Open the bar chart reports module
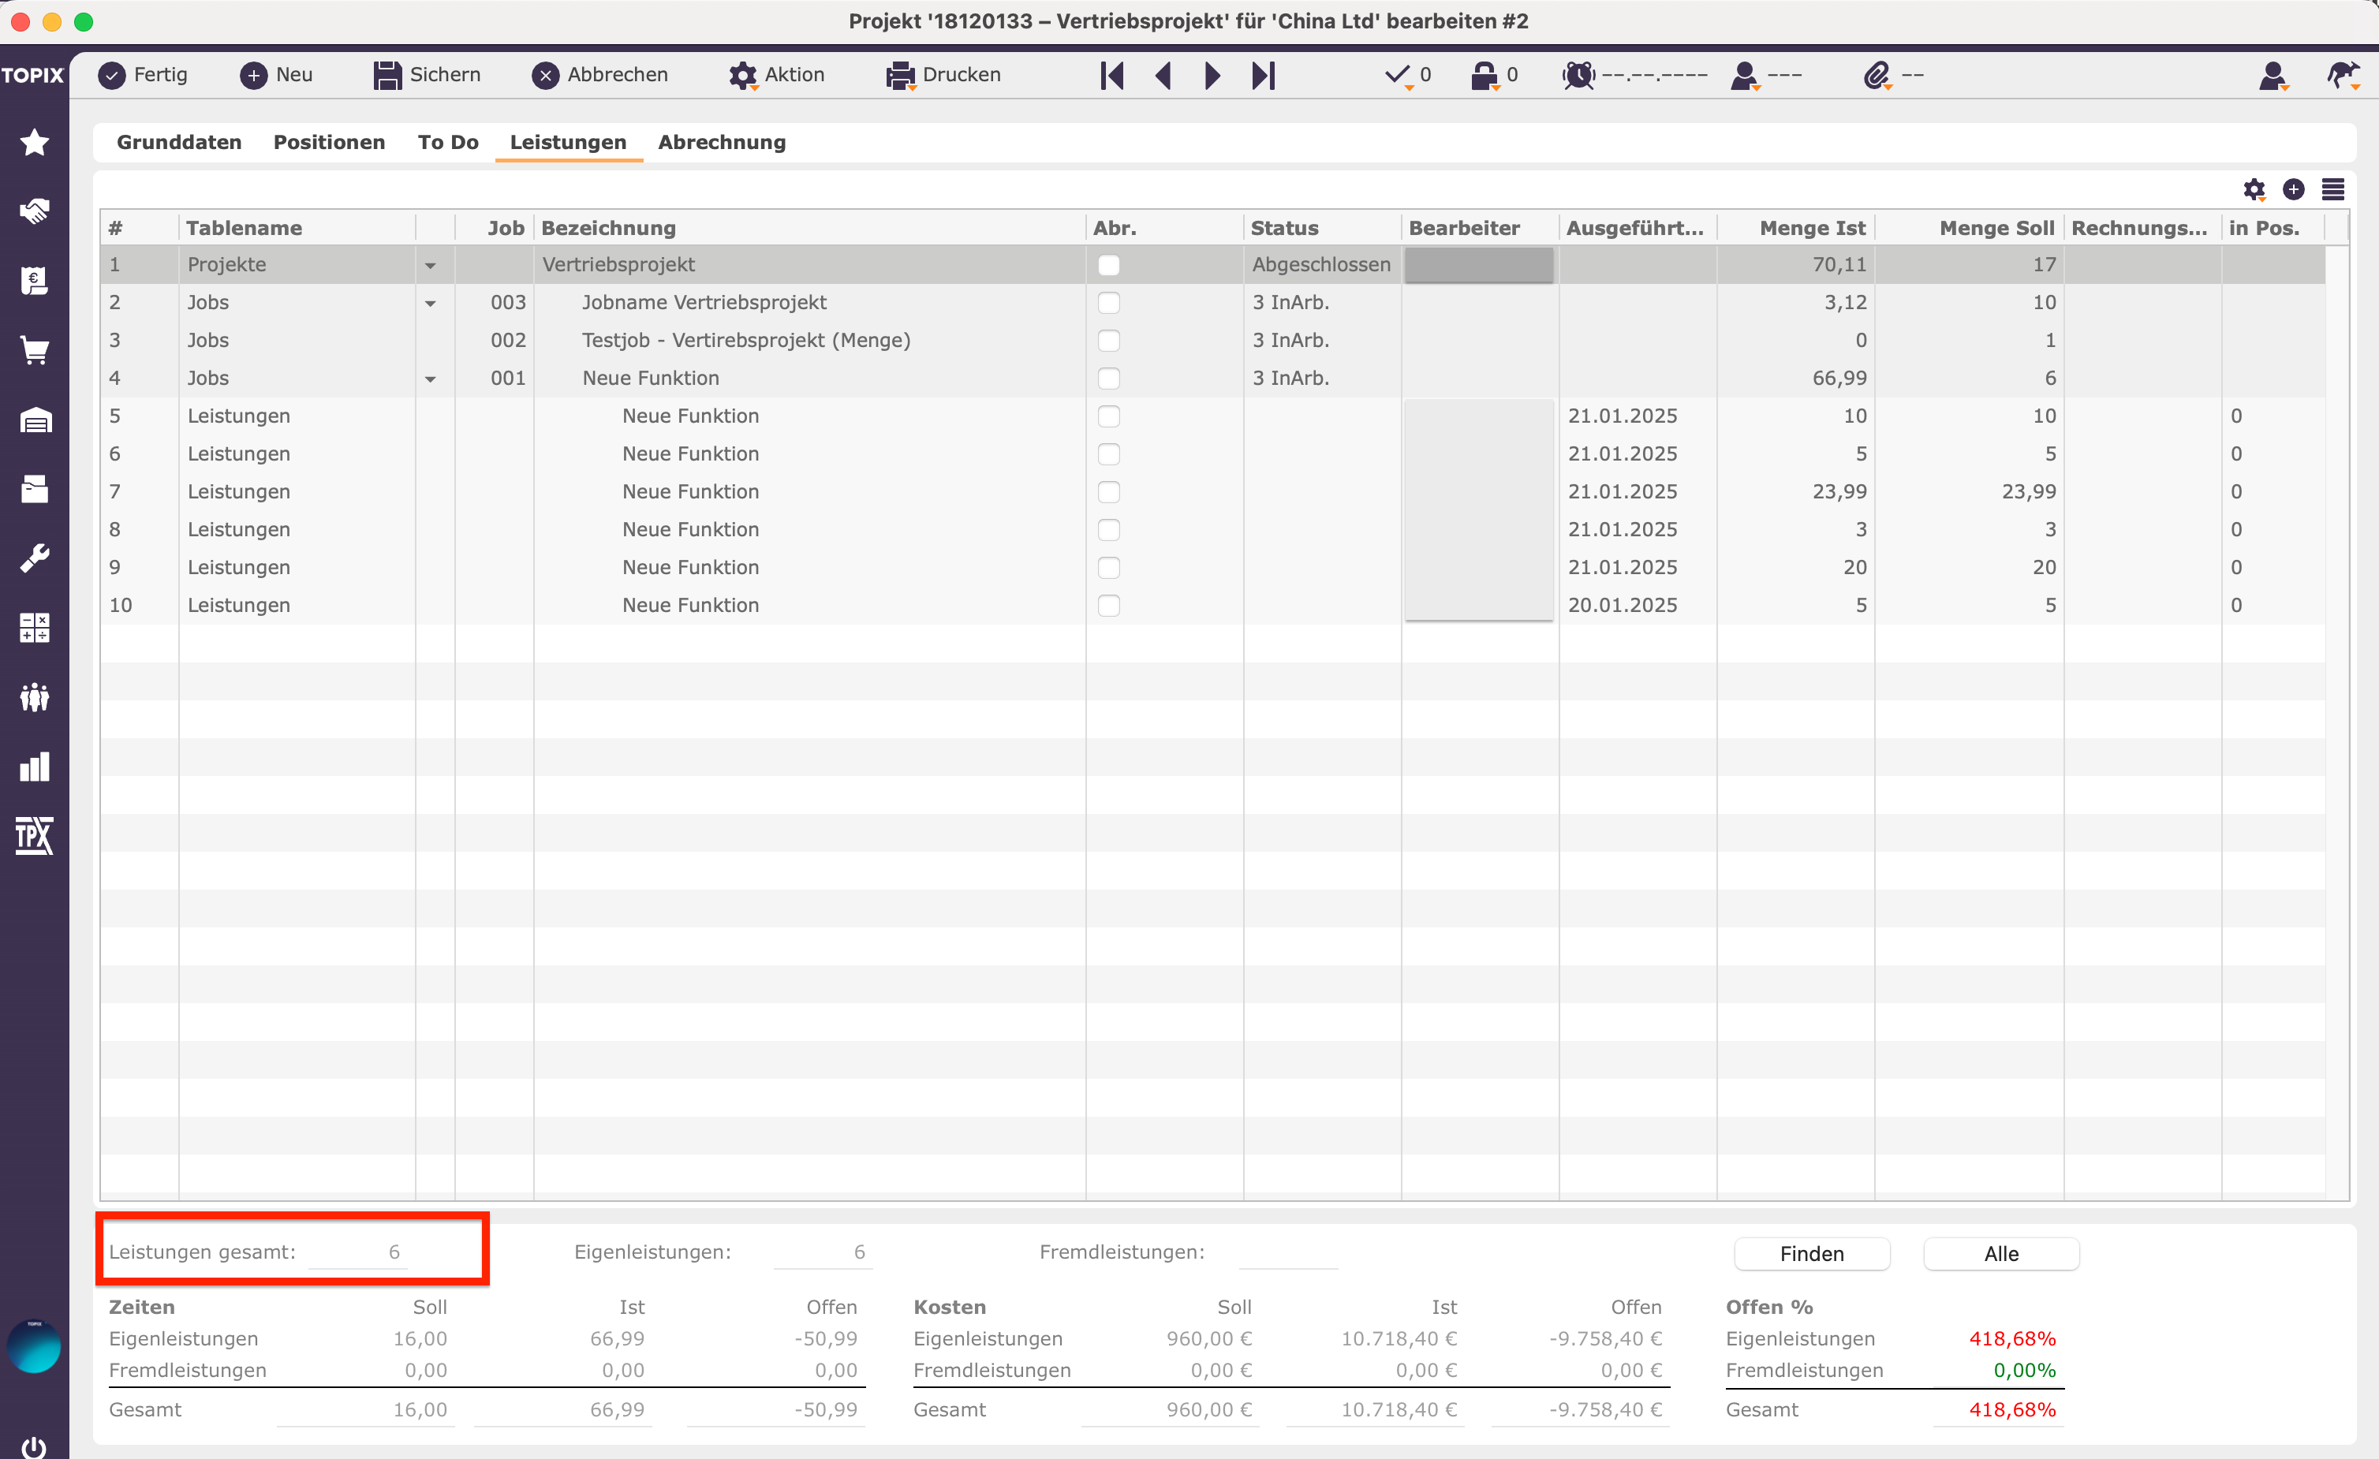 (35, 767)
